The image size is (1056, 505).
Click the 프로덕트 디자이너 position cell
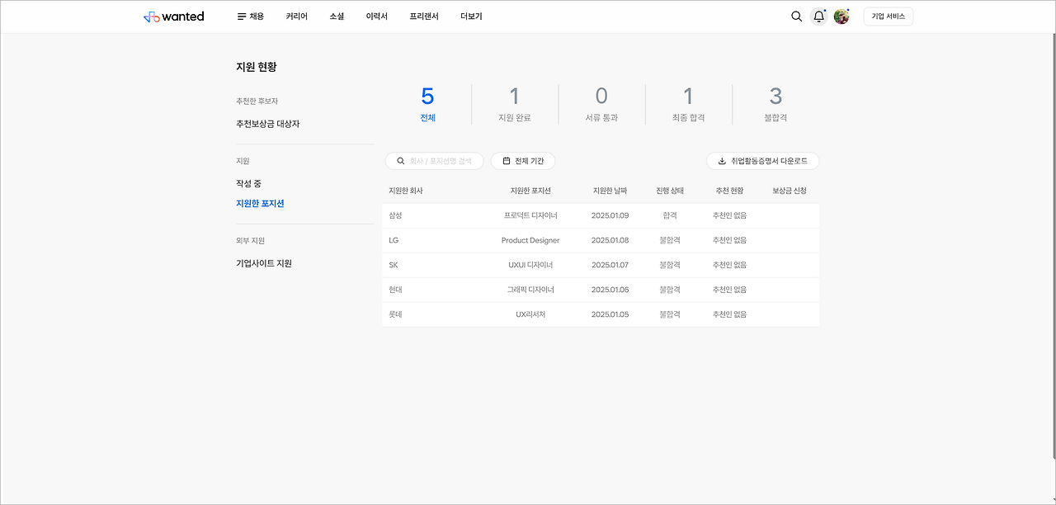click(x=530, y=215)
